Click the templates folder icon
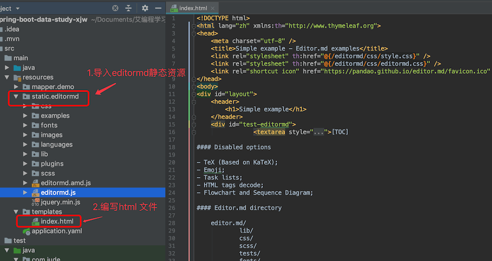The width and height of the screenshot is (492, 261). click(x=26, y=212)
